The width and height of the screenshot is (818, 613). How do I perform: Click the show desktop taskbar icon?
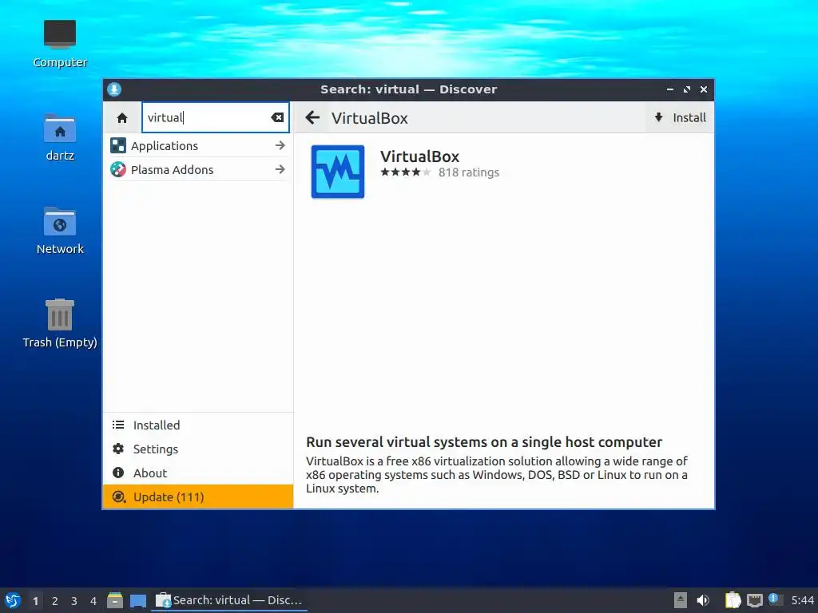(x=138, y=601)
